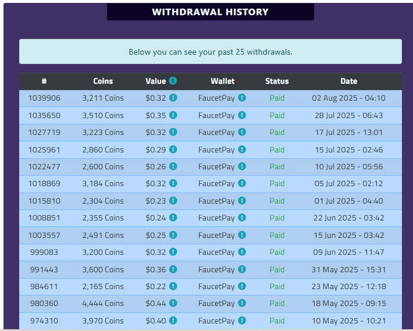This screenshot has width=413, height=331.
Task: Click the Date column header
Action: tap(349, 81)
